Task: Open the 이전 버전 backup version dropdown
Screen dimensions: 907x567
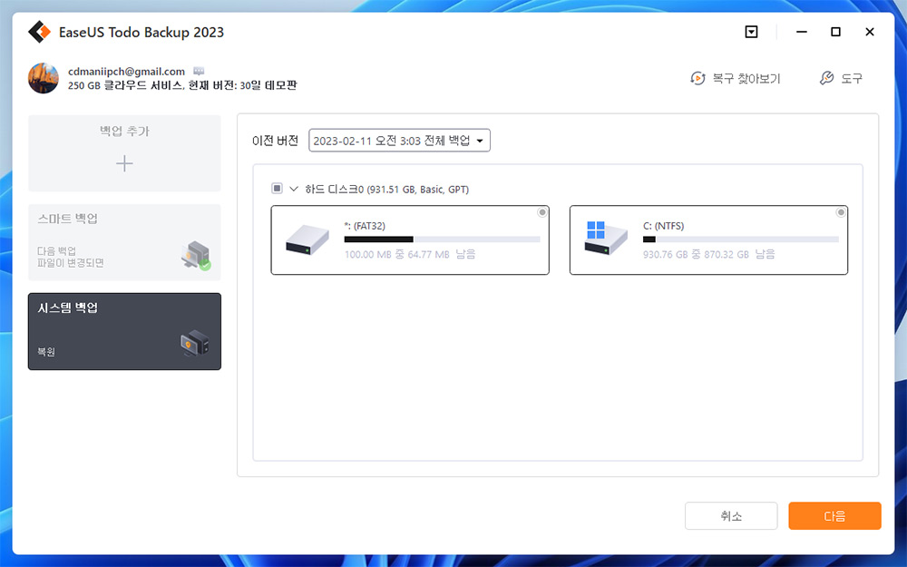Action: click(399, 141)
